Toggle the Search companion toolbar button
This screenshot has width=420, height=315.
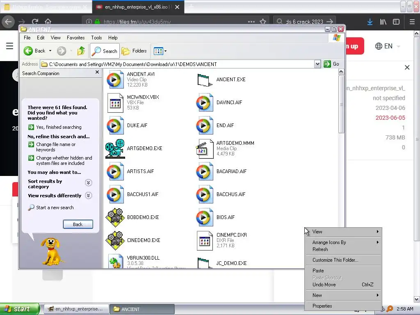(x=105, y=51)
